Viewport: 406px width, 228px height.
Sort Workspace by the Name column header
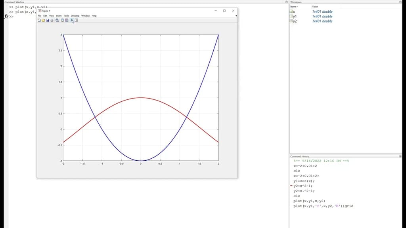[294, 7]
